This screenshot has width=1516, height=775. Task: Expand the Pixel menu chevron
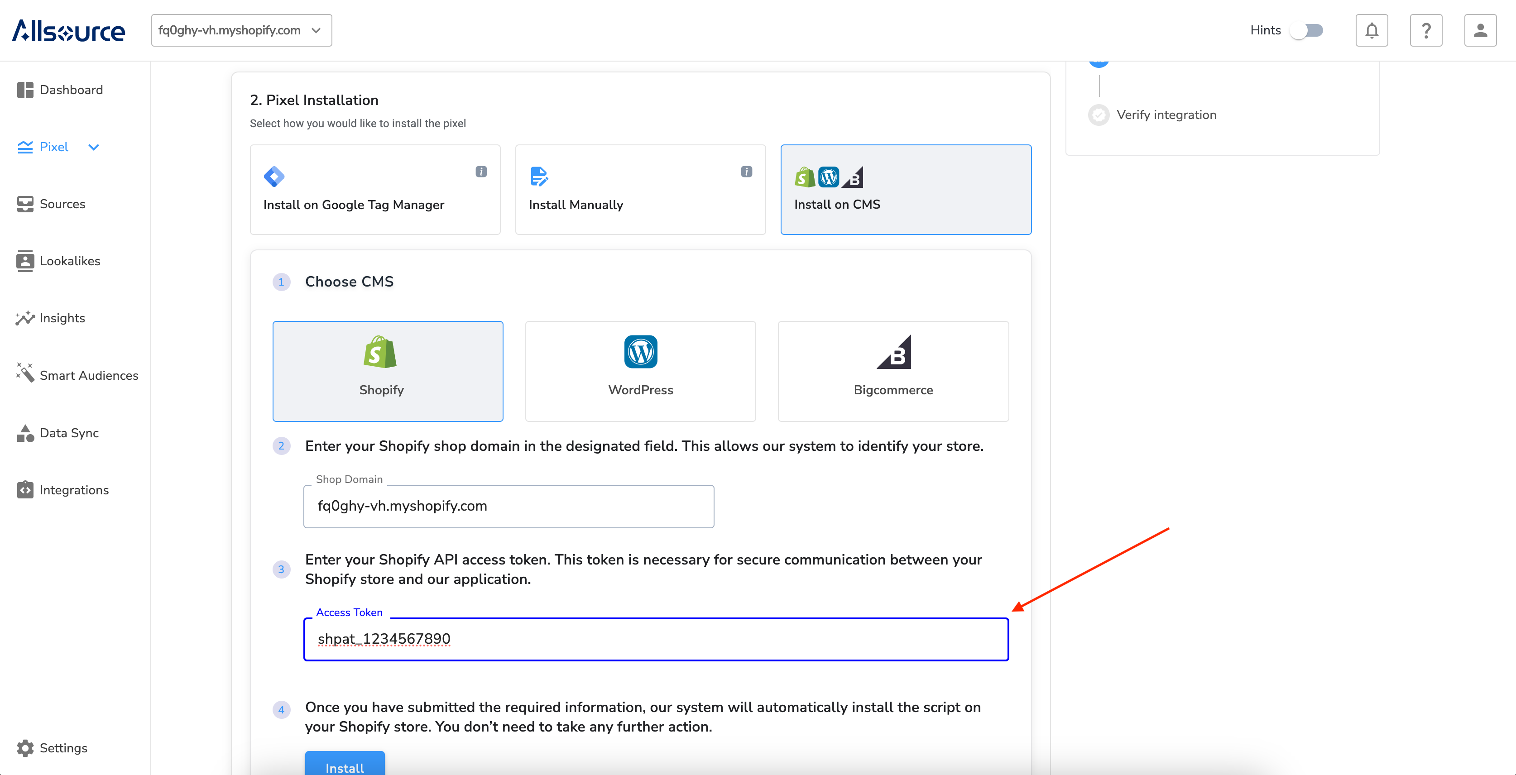coord(94,147)
